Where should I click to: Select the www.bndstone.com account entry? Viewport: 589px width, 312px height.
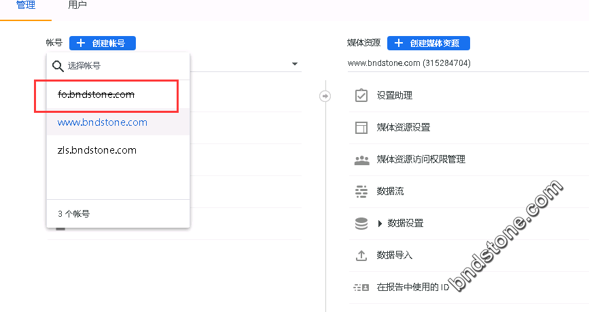coord(118,122)
